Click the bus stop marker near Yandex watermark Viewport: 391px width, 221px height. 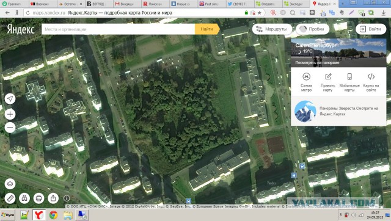click(294, 175)
